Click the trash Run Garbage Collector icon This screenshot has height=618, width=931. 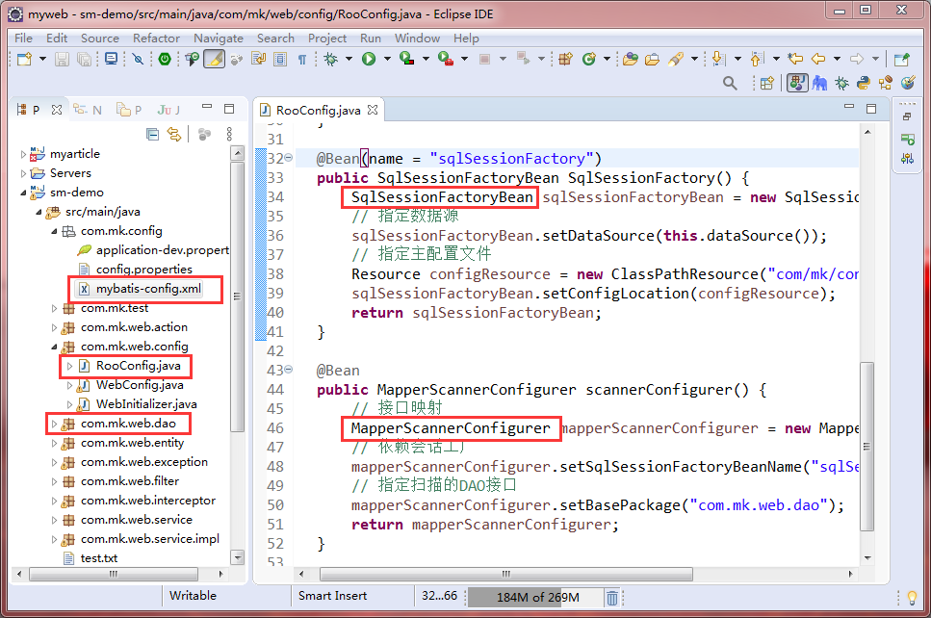612,597
